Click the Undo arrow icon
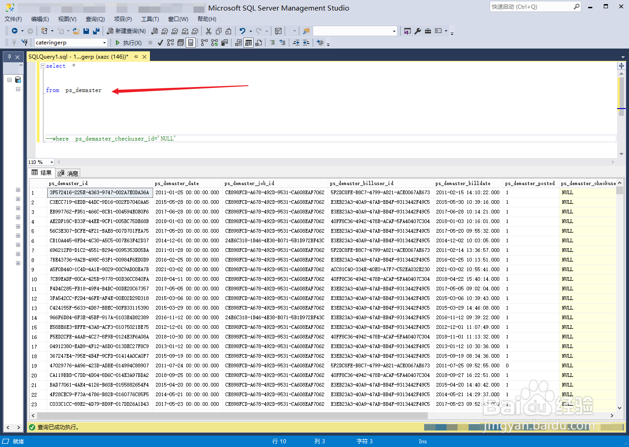Screen dimensions: 629x447 243,31
